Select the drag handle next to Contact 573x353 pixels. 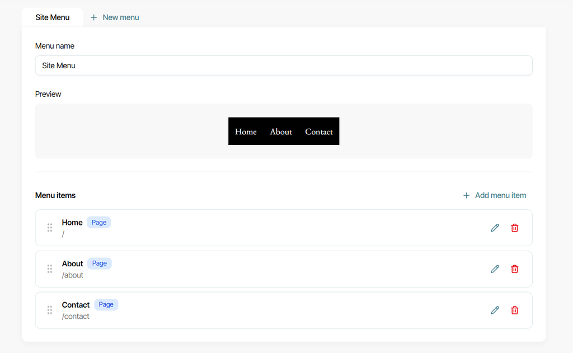coord(50,310)
